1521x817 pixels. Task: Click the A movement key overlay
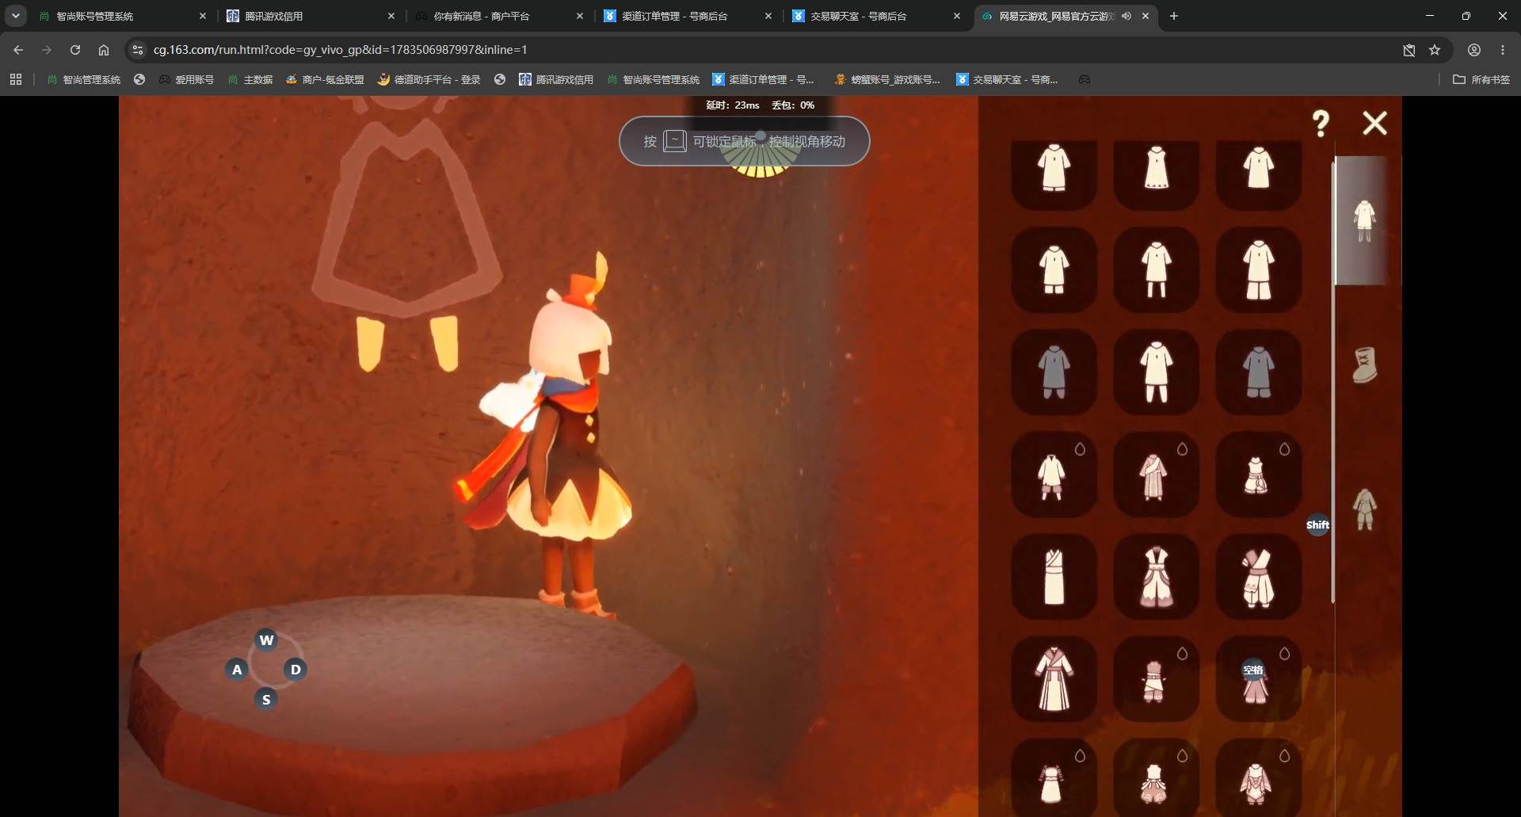coord(237,670)
